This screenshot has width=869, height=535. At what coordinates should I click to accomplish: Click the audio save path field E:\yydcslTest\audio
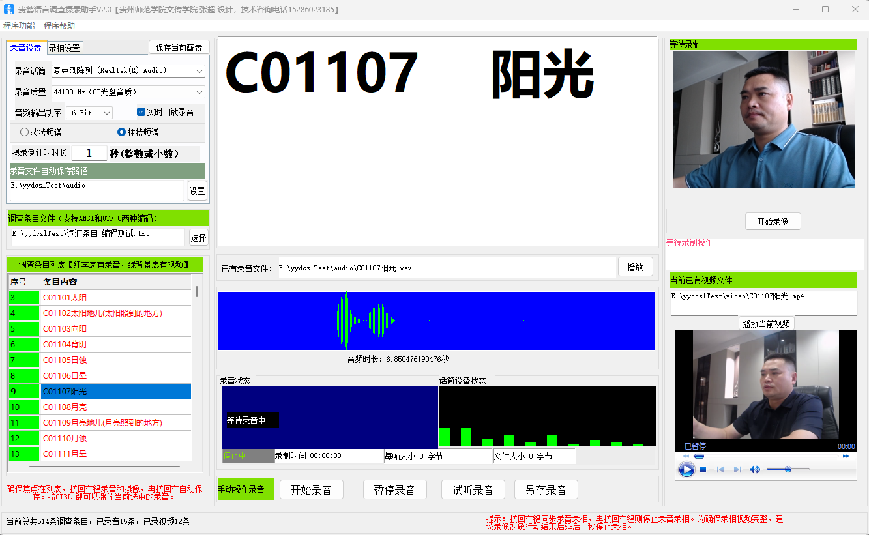(97, 190)
